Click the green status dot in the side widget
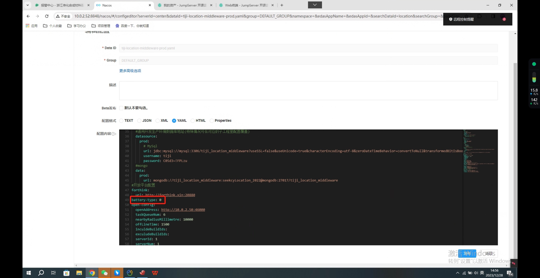540x278 pixels. [534, 64]
